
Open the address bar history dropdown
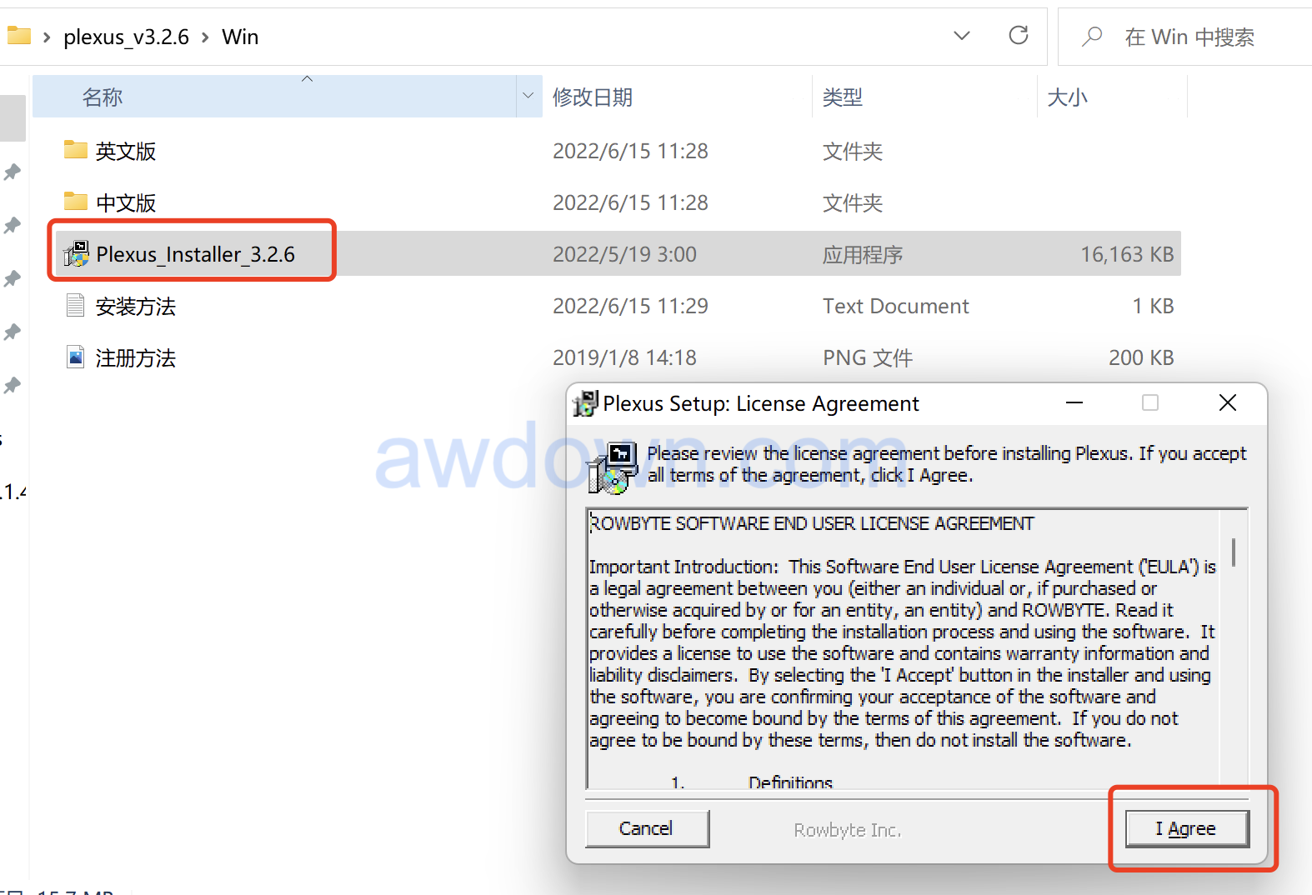coord(961,36)
